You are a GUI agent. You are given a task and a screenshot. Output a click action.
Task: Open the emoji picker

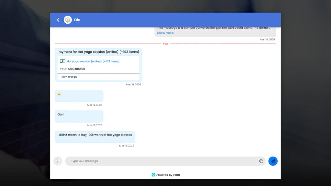pos(261,161)
